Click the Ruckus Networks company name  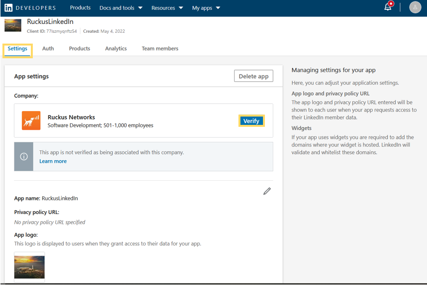(71, 118)
